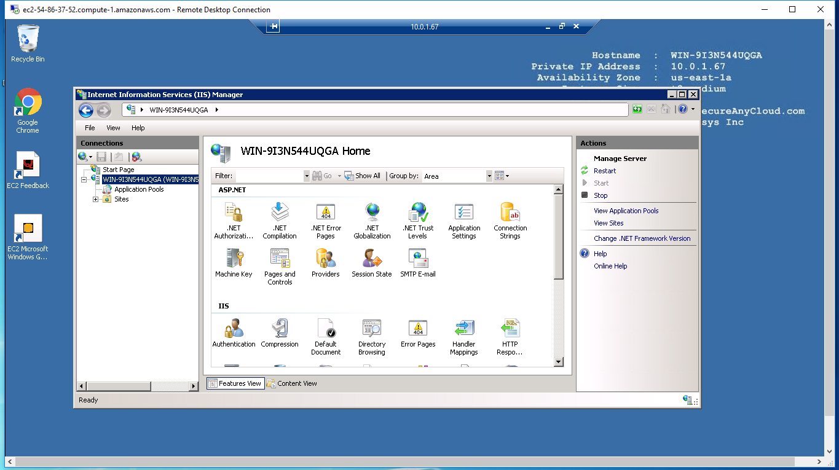Open the Group by dropdown
839x470 pixels.
point(489,176)
